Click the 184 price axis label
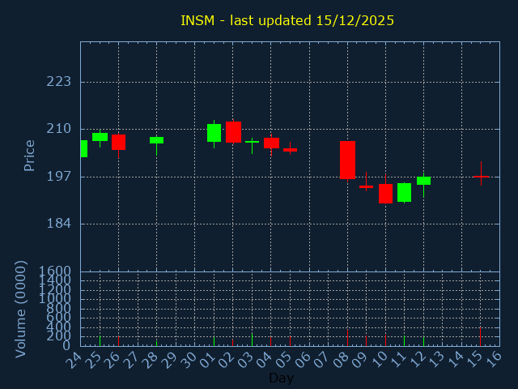The image size is (518, 389). (58, 224)
